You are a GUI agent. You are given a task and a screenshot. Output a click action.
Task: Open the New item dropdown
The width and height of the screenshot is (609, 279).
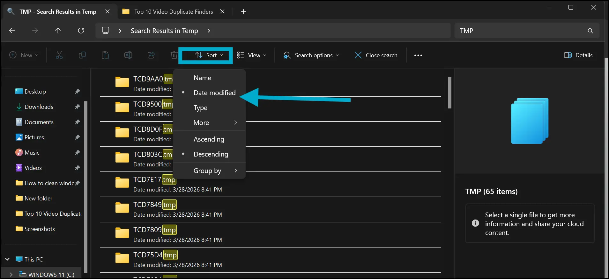pyautogui.click(x=24, y=55)
